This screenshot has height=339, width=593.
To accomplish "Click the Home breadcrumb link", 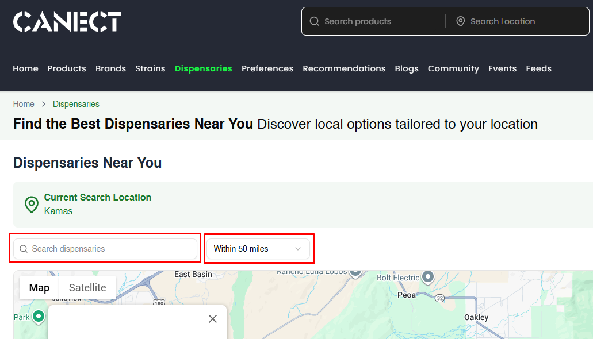I will click(24, 104).
